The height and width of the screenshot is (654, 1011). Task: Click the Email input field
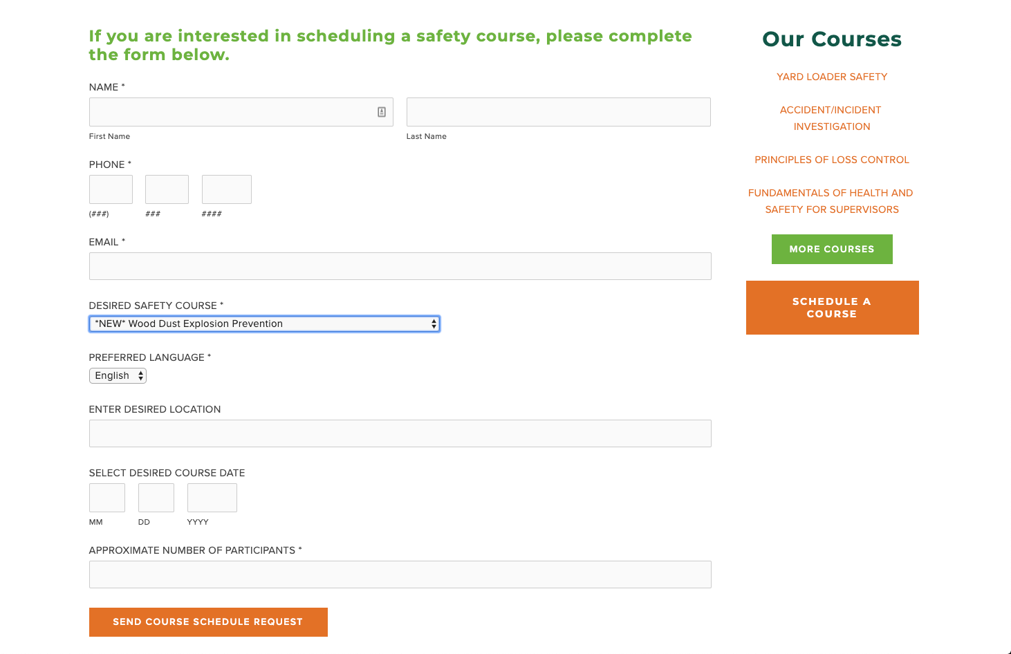click(400, 266)
